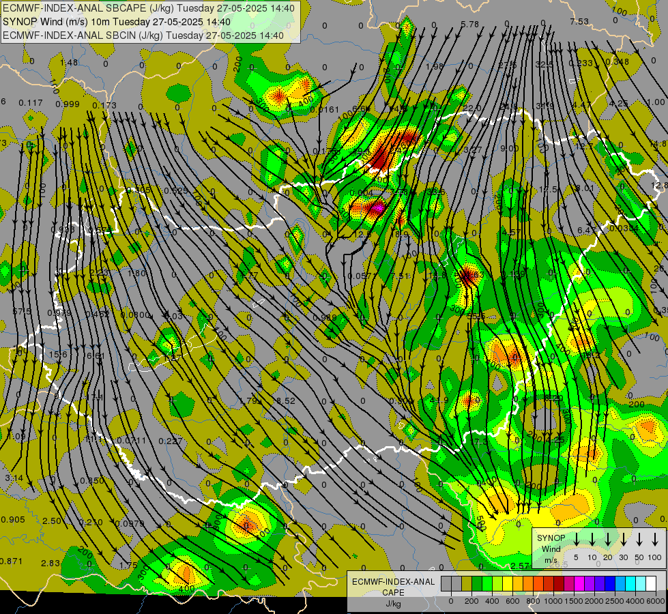Viewport: 668px width, 614px height.
Task: Click the '1.48' value in the upper left
Action: pyautogui.click(x=69, y=63)
